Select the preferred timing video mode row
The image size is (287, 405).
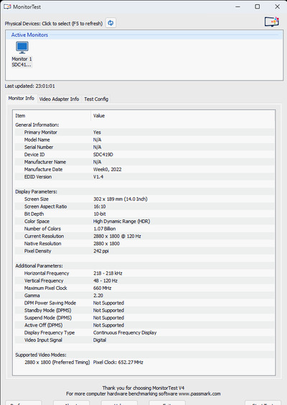click(144, 362)
